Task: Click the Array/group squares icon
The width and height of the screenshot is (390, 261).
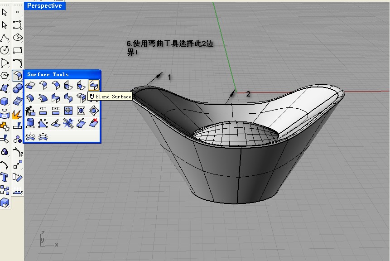Action: (5, 190)
